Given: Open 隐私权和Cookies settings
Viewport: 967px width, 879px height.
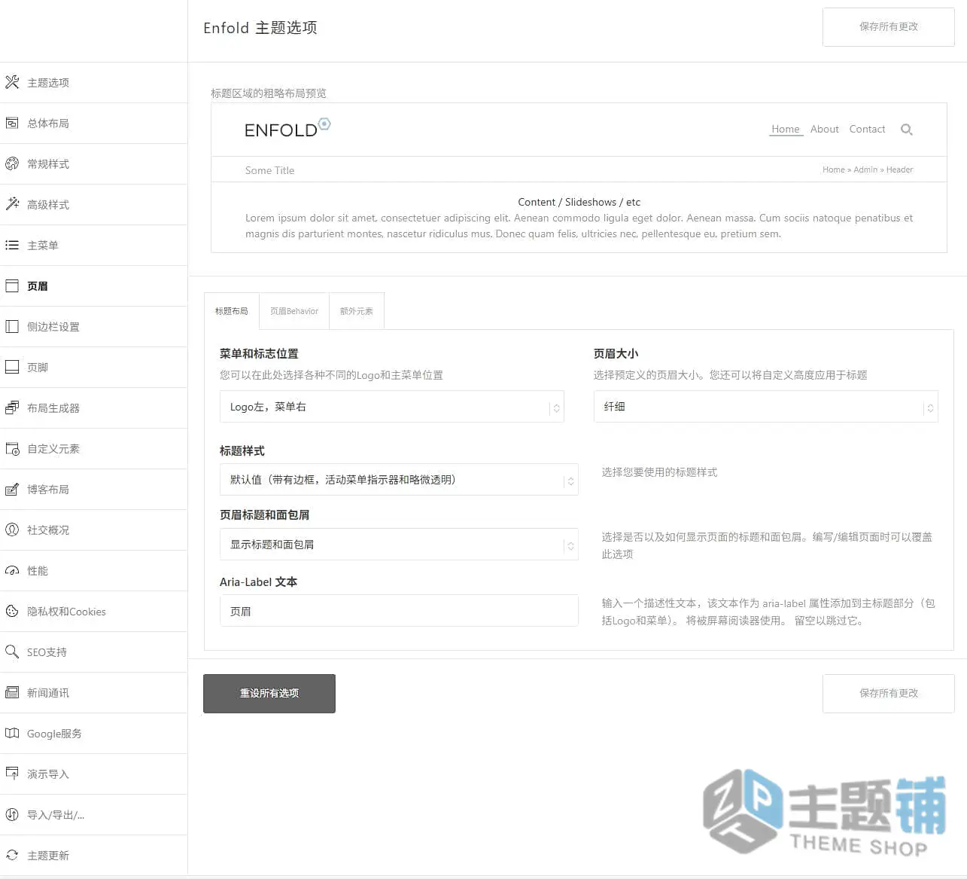Looking at the screenshot, I should click(x=93, y=611).
